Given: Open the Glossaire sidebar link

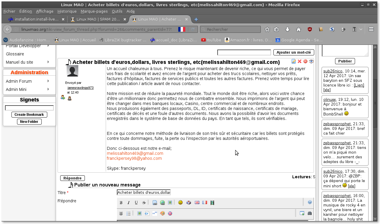Looking at the screenshot, I should (15, 54).
